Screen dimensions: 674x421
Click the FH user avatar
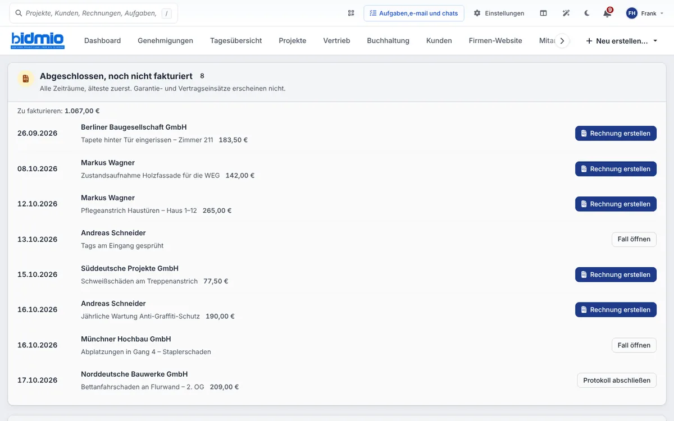coord(632,13)
